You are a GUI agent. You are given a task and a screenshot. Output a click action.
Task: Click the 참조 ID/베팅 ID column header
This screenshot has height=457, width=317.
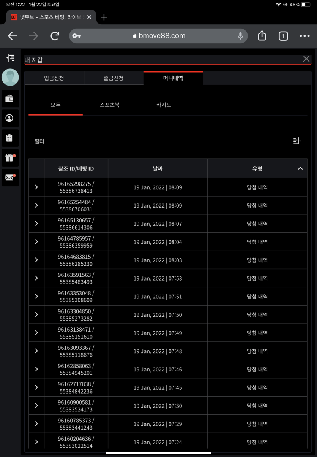point(76,168)
